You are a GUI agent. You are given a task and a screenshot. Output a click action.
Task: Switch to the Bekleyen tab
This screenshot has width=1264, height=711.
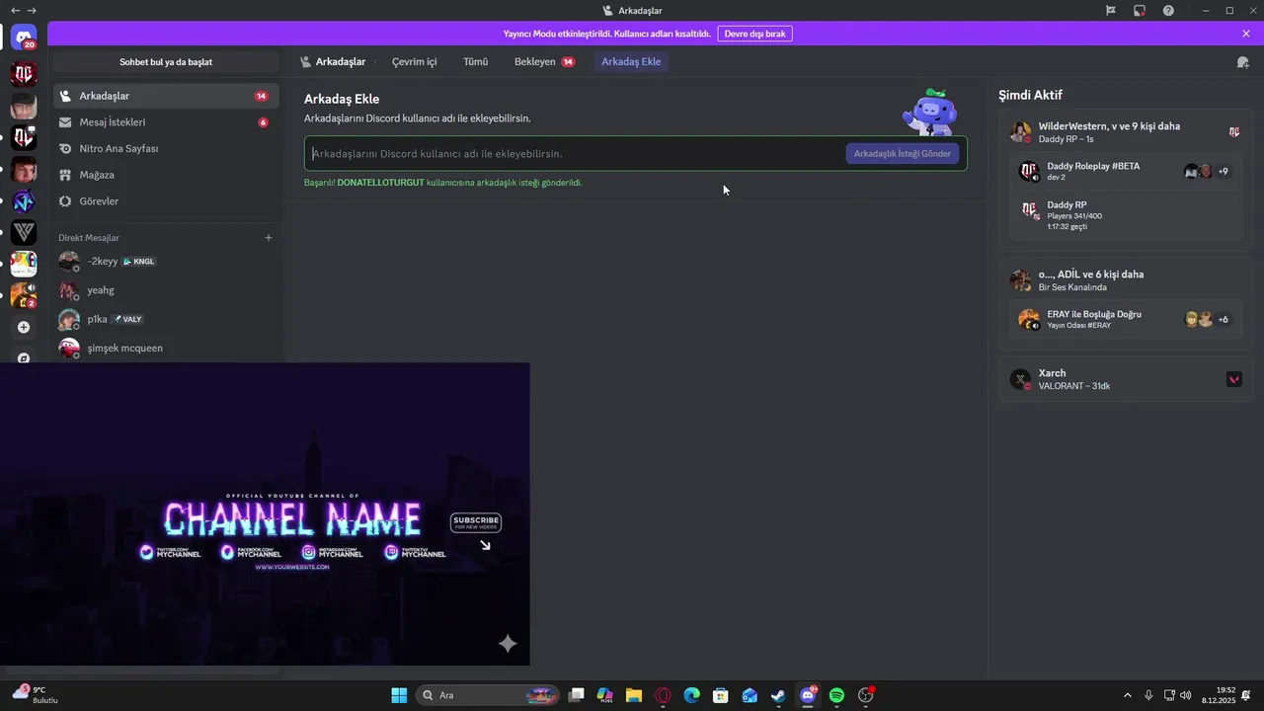[x=544, y=62]
